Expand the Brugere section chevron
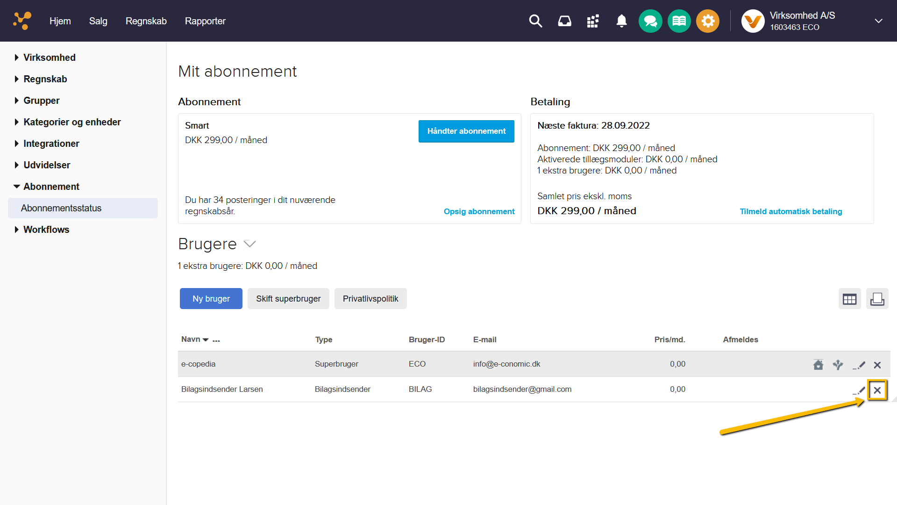Image resolution: width=897 pixels, height=505 pixels. pos(250,244)
